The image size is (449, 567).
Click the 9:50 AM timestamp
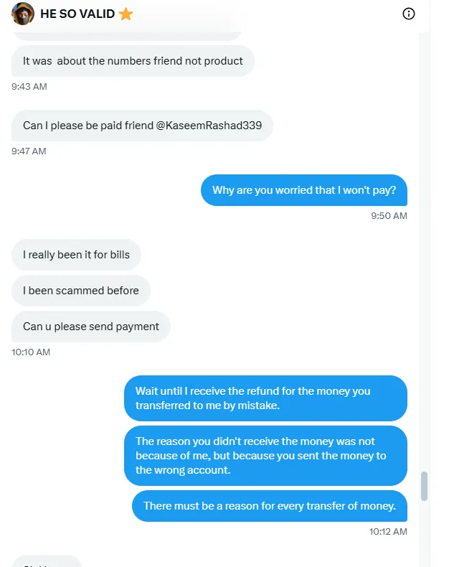point(389,216)
